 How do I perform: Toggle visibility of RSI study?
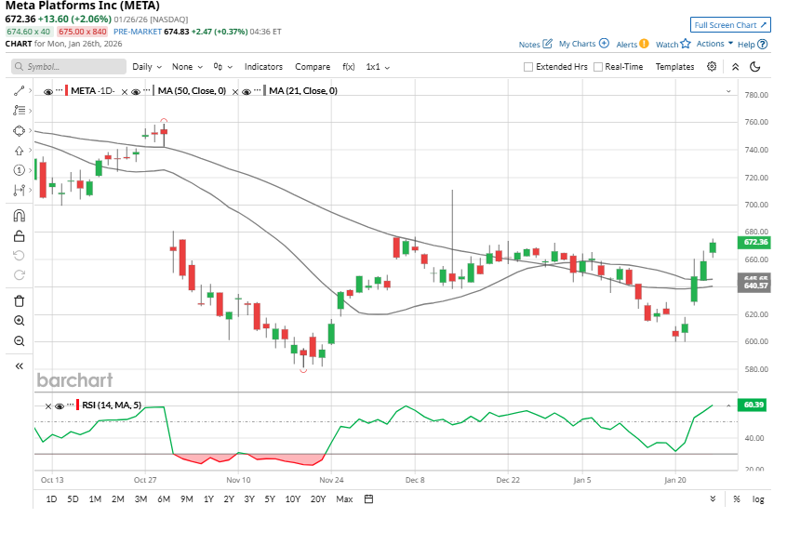click(x=60, y=406)
